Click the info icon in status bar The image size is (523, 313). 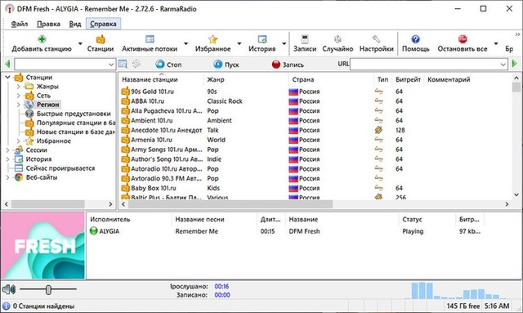tap(7, 306)
